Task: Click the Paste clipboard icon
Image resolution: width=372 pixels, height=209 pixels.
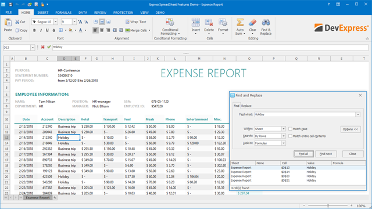Action: click(8, 23)
